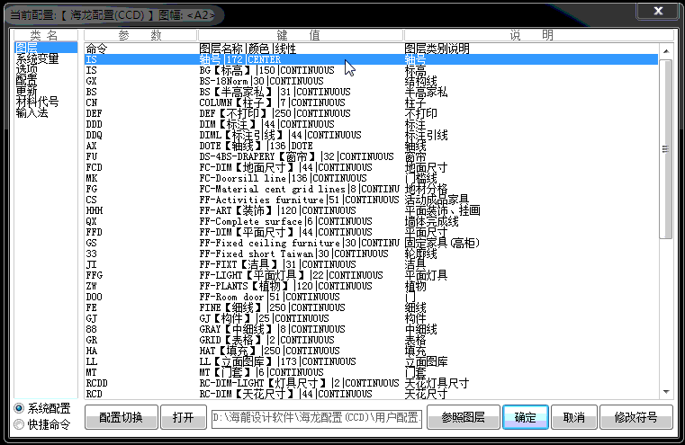The width and height of the screenshot is (685, 445).
Task: Select the FU row DS-4BS-DRAPERY【窗帘】
Action: [372, 156]
